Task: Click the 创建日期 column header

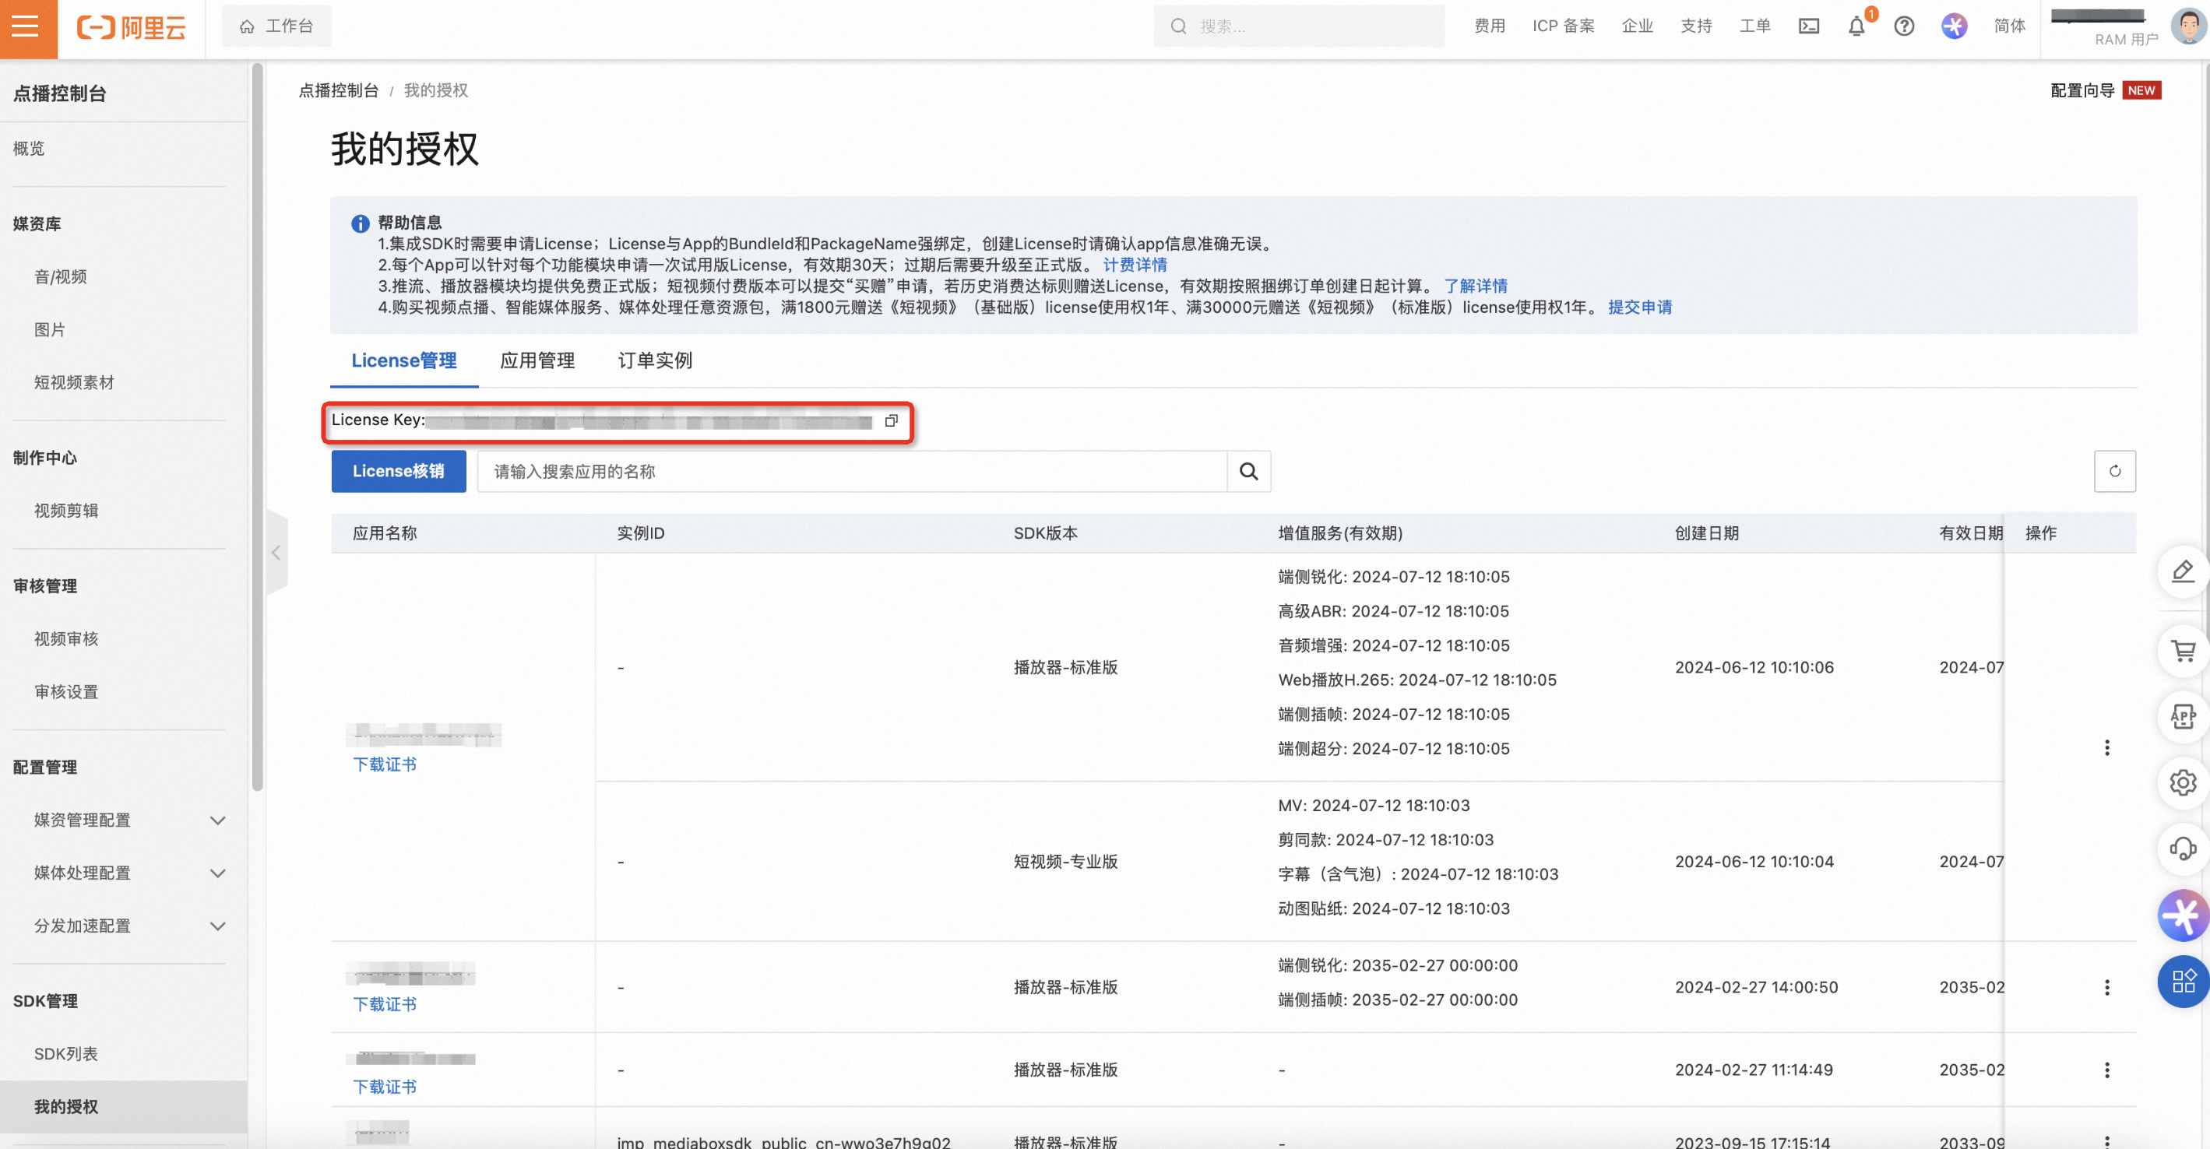Action: coord(1706,533)
